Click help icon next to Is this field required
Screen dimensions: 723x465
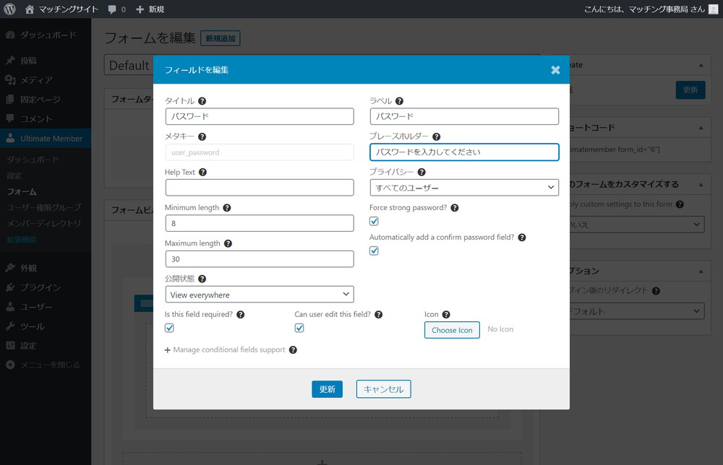click(240, 314)
